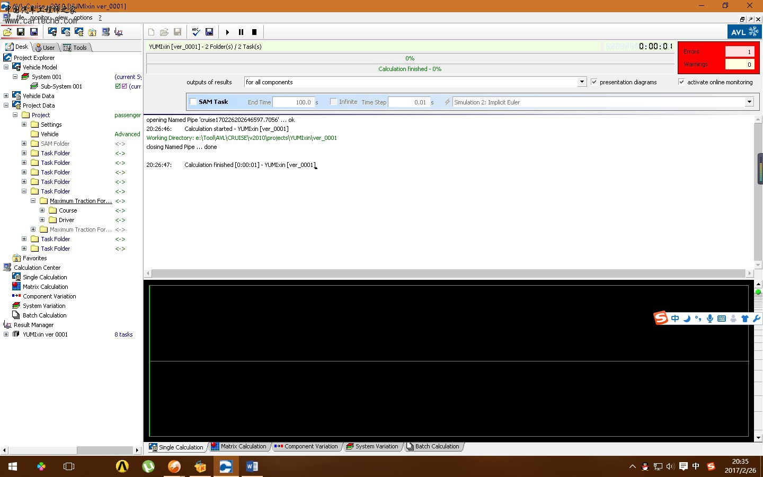Open the monitor menu
The height and width of the screenshot is (477, 763).
(40, 17)
